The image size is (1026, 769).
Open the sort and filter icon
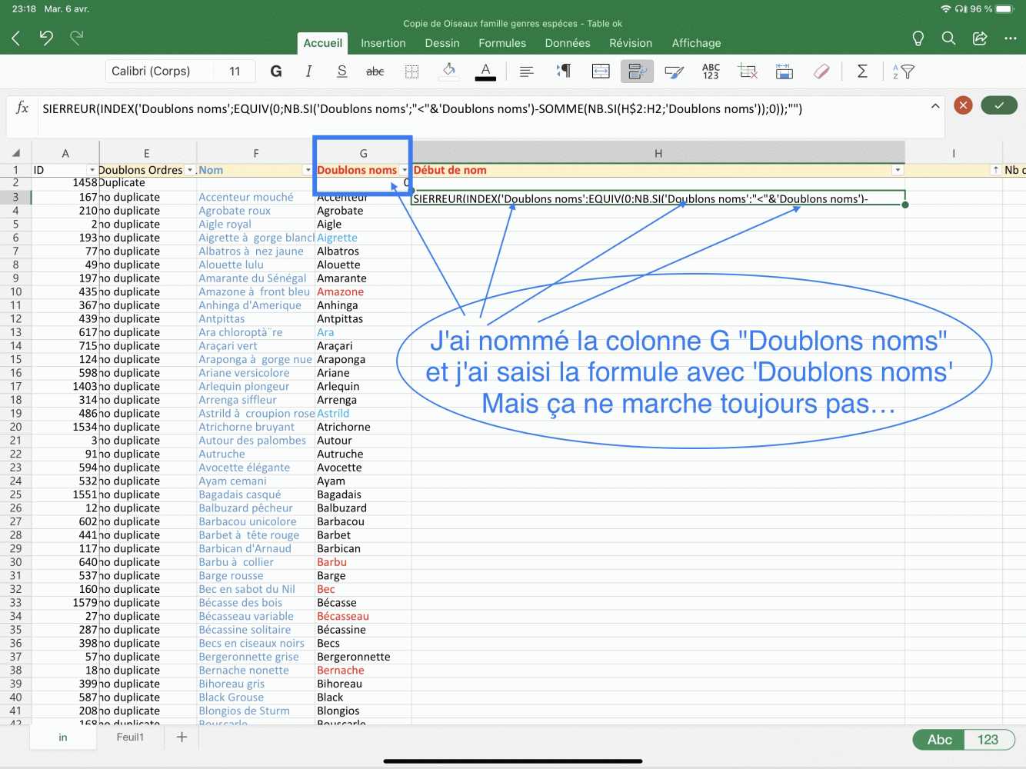[904, 72]
